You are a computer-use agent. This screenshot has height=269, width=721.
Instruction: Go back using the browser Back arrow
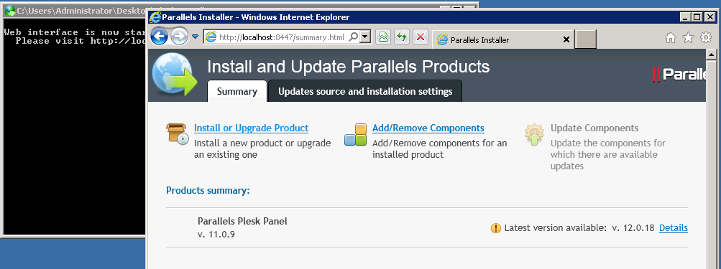(x=159, y=37)
